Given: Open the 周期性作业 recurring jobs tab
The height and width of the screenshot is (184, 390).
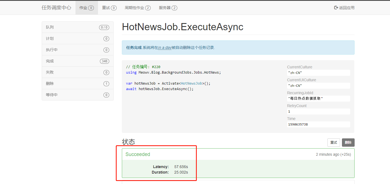Looking at the screenshot, I should 138,8.
